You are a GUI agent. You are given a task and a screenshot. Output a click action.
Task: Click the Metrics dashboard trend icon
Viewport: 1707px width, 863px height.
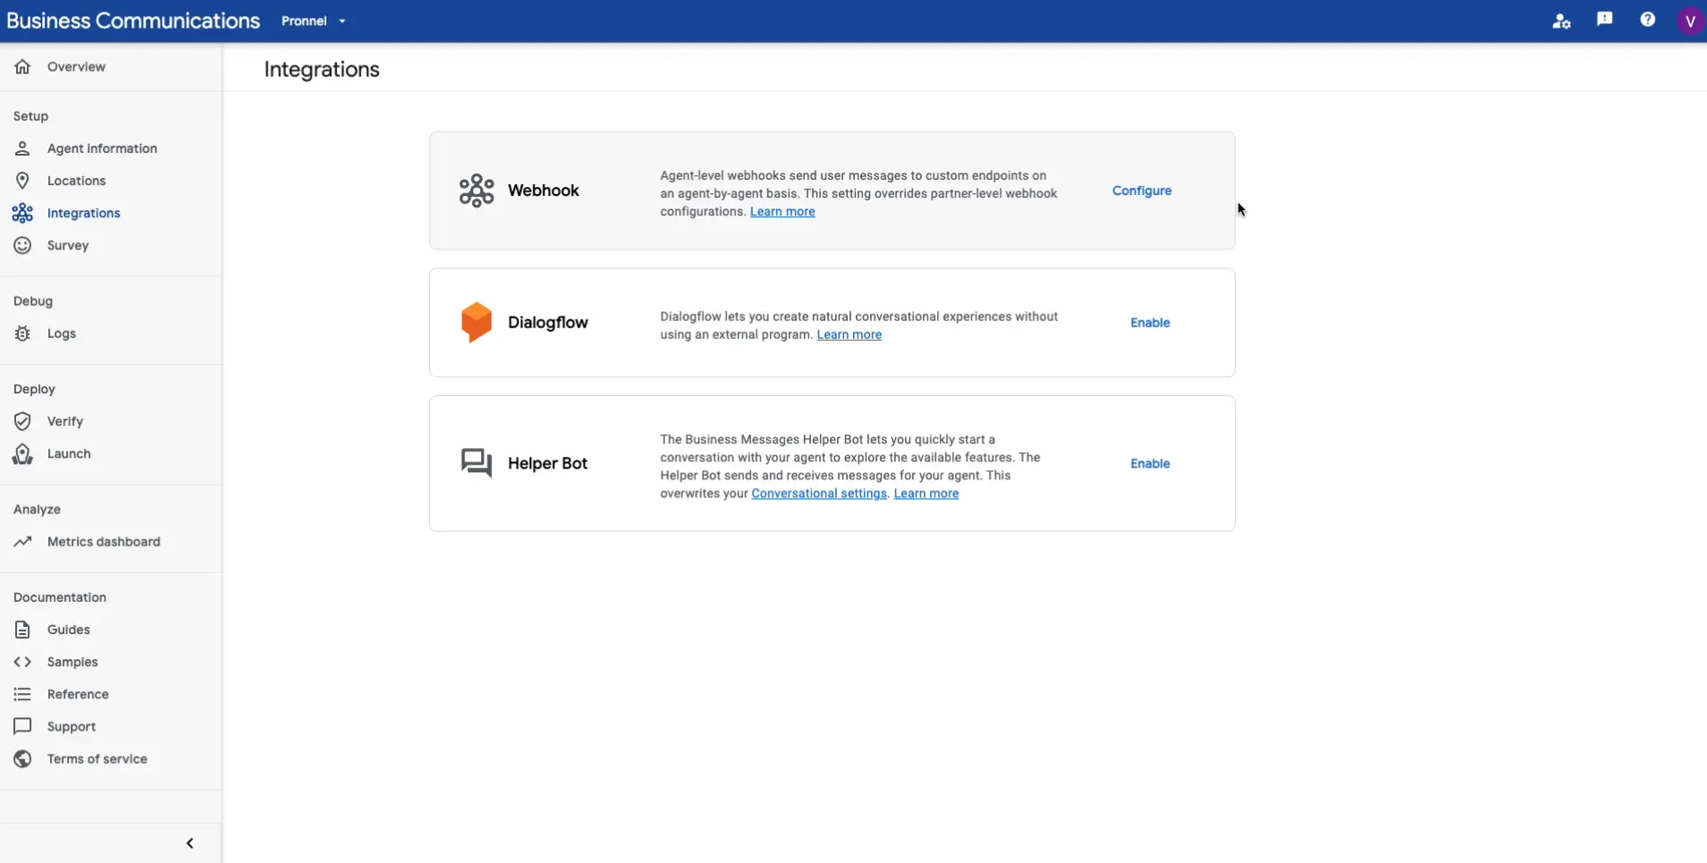point(22,541)
